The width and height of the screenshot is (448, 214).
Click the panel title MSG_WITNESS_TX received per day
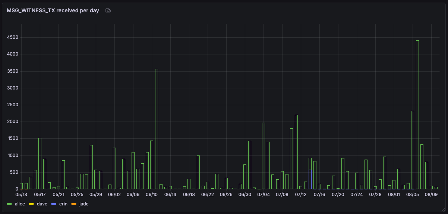tap(53, 10)
